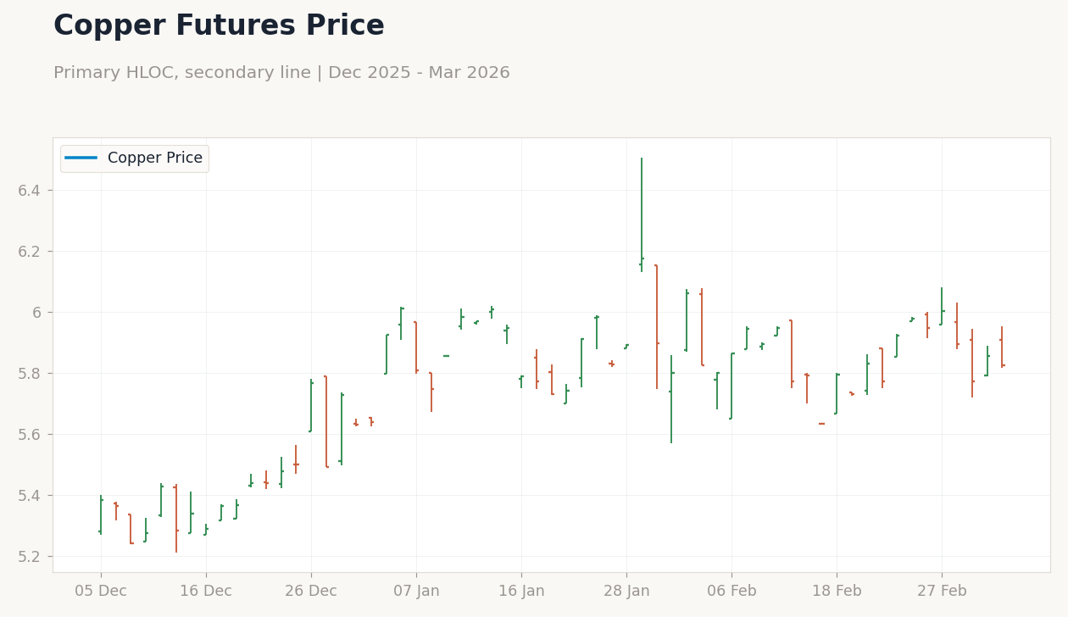Click the tallest green bar peaking above 6.4
The height and width of the screenshot is (617, 1068).
642,214
